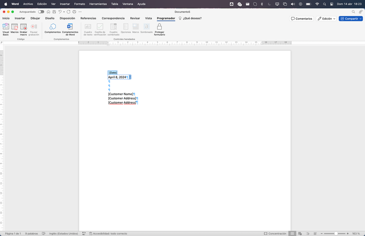The image size is (365, 236).
Task: Open the date picker dropdown beside April 8, 2024
Action: [x=130, y=77]
